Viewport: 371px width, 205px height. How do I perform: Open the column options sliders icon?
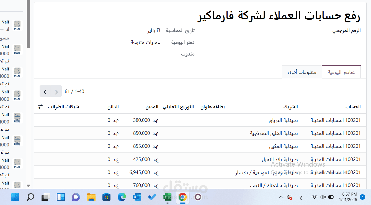click(40, 107)
